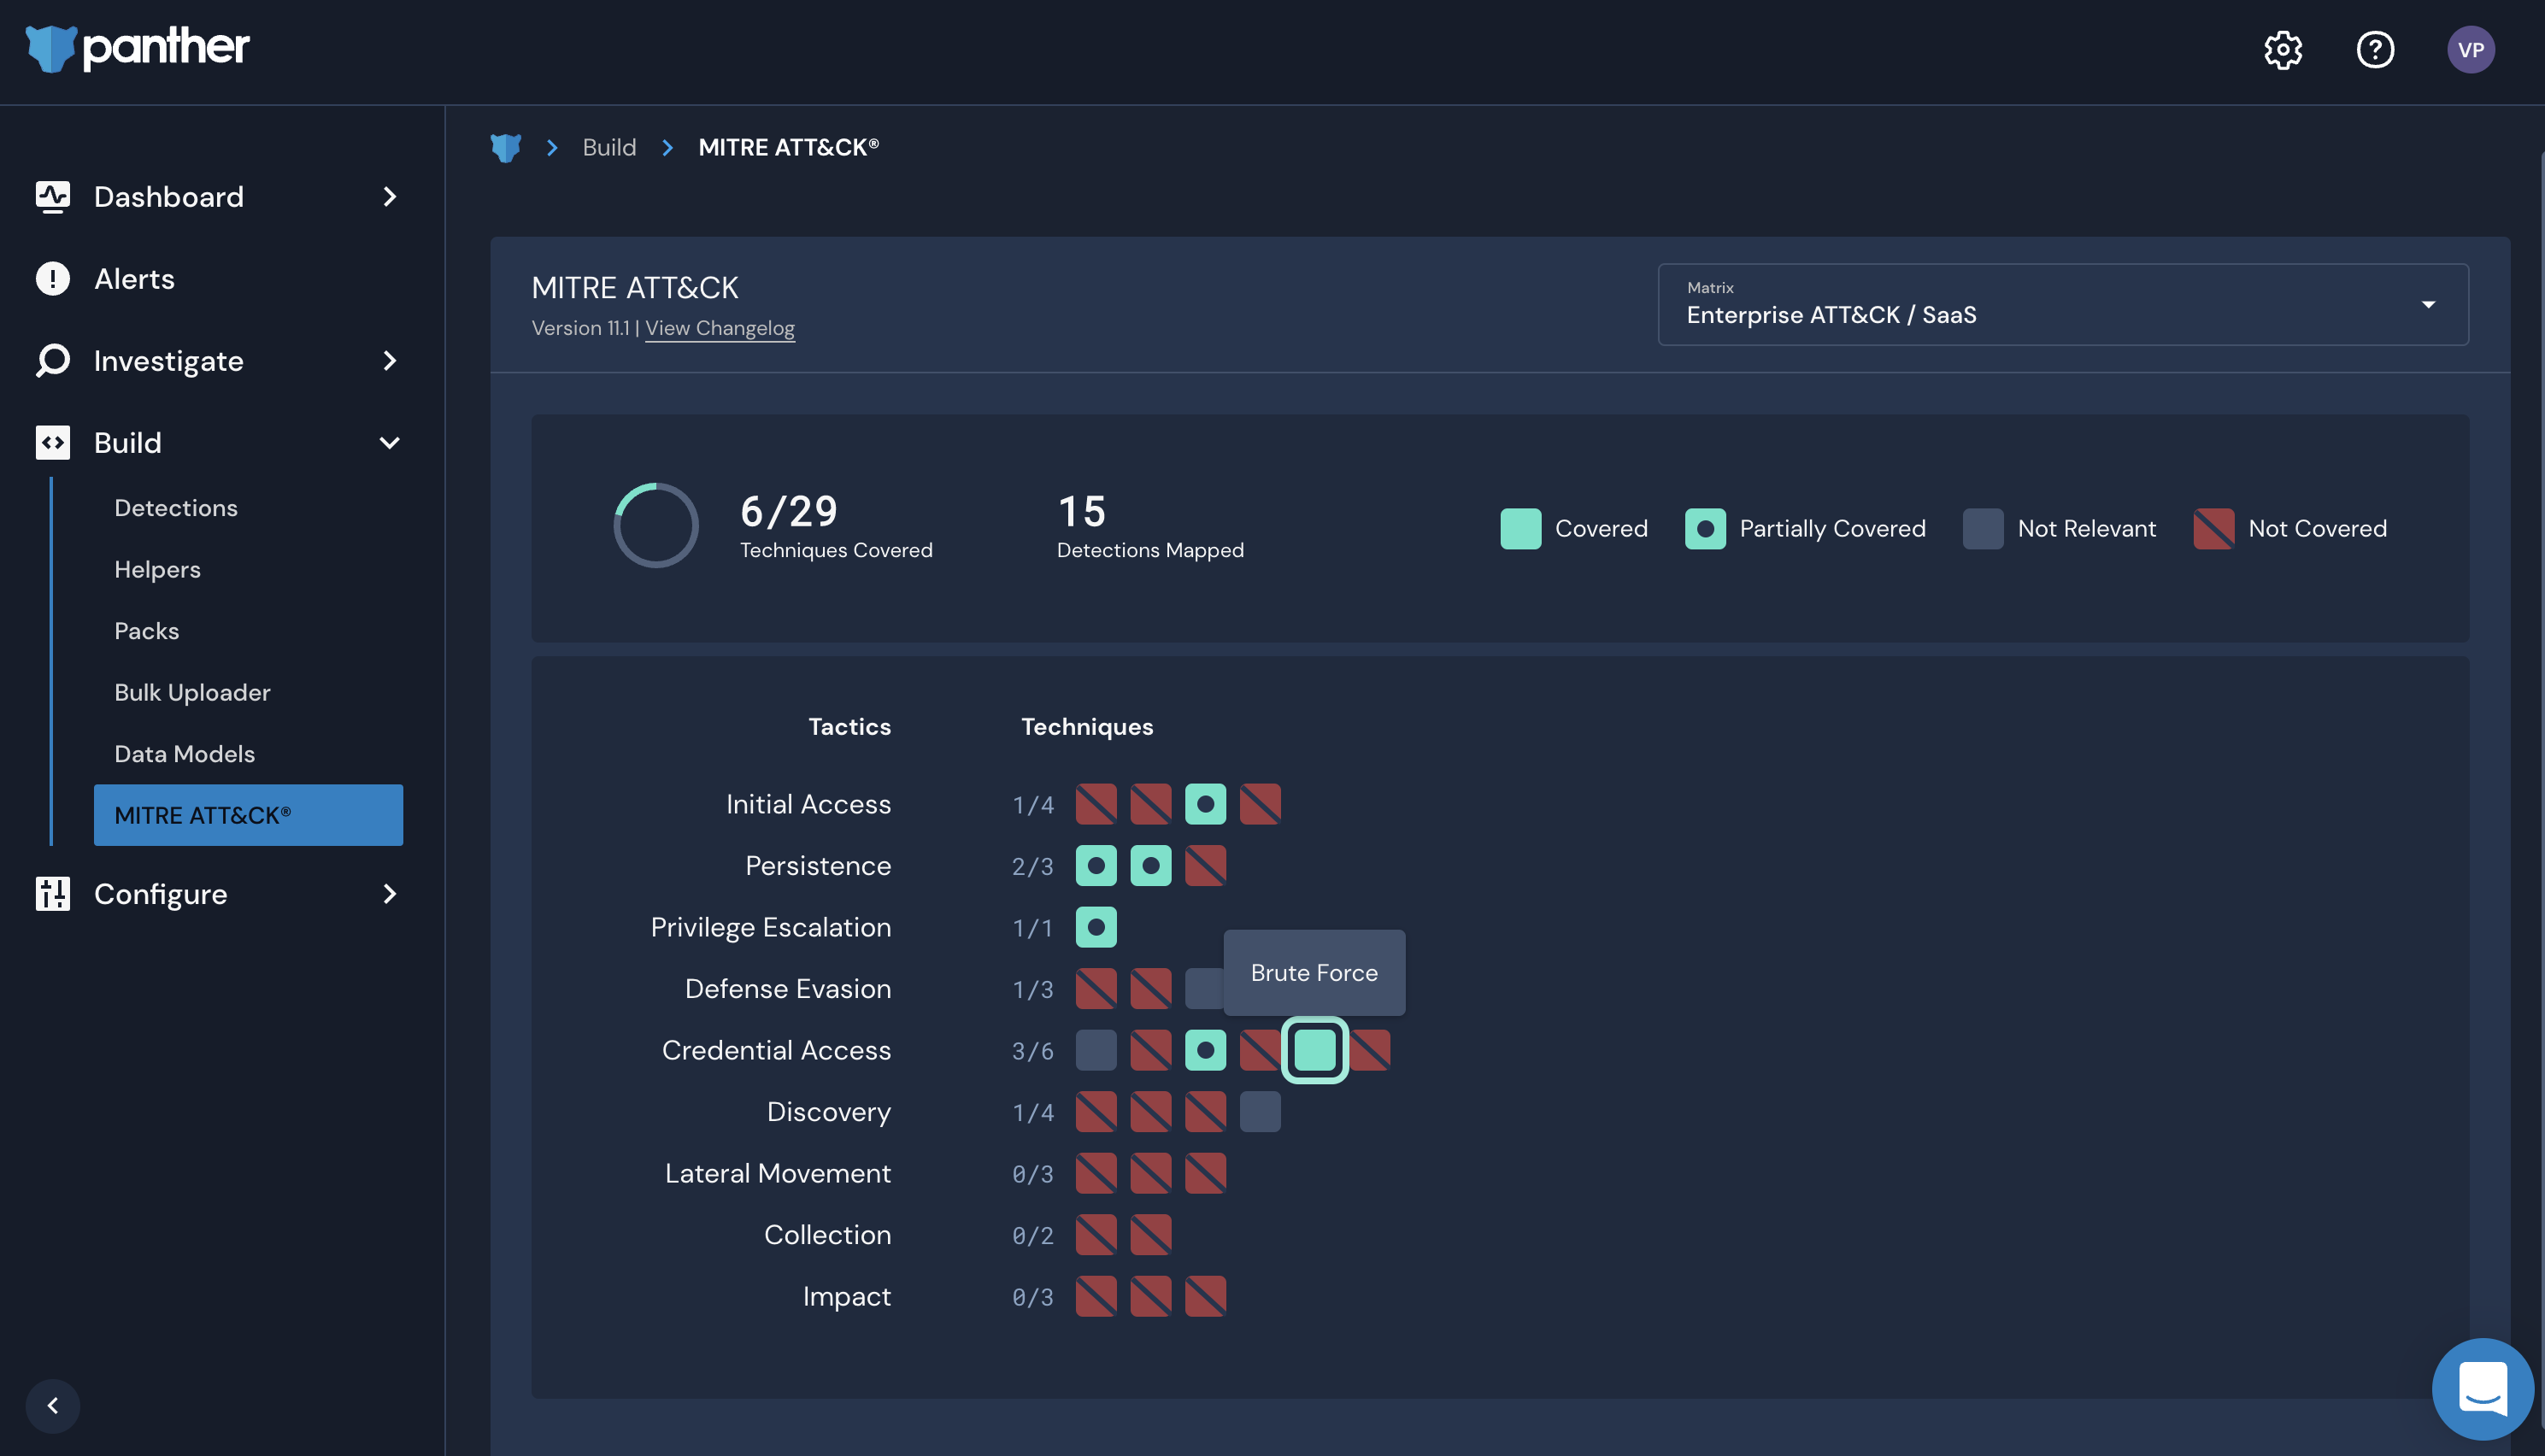Viewport: 2545px width, 1456px height.
Task: Expand the Dashboard menu chevron
Action: [x=390, y=197]
